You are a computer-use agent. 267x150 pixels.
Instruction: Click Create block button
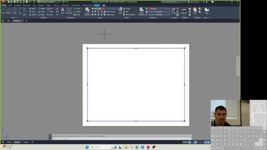click(126, 8)
